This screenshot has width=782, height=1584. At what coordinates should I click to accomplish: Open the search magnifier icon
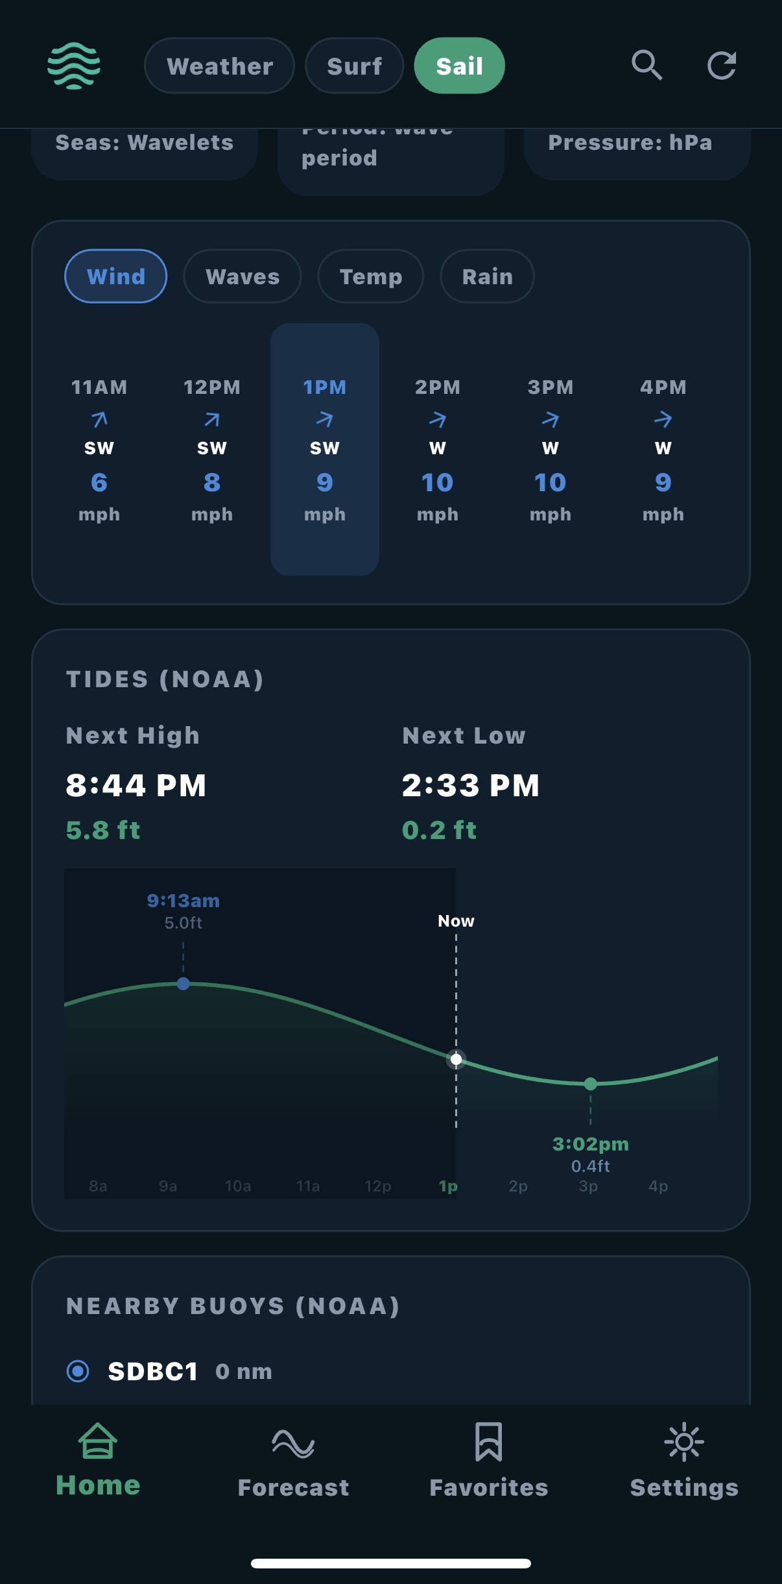tap(646, 66)
